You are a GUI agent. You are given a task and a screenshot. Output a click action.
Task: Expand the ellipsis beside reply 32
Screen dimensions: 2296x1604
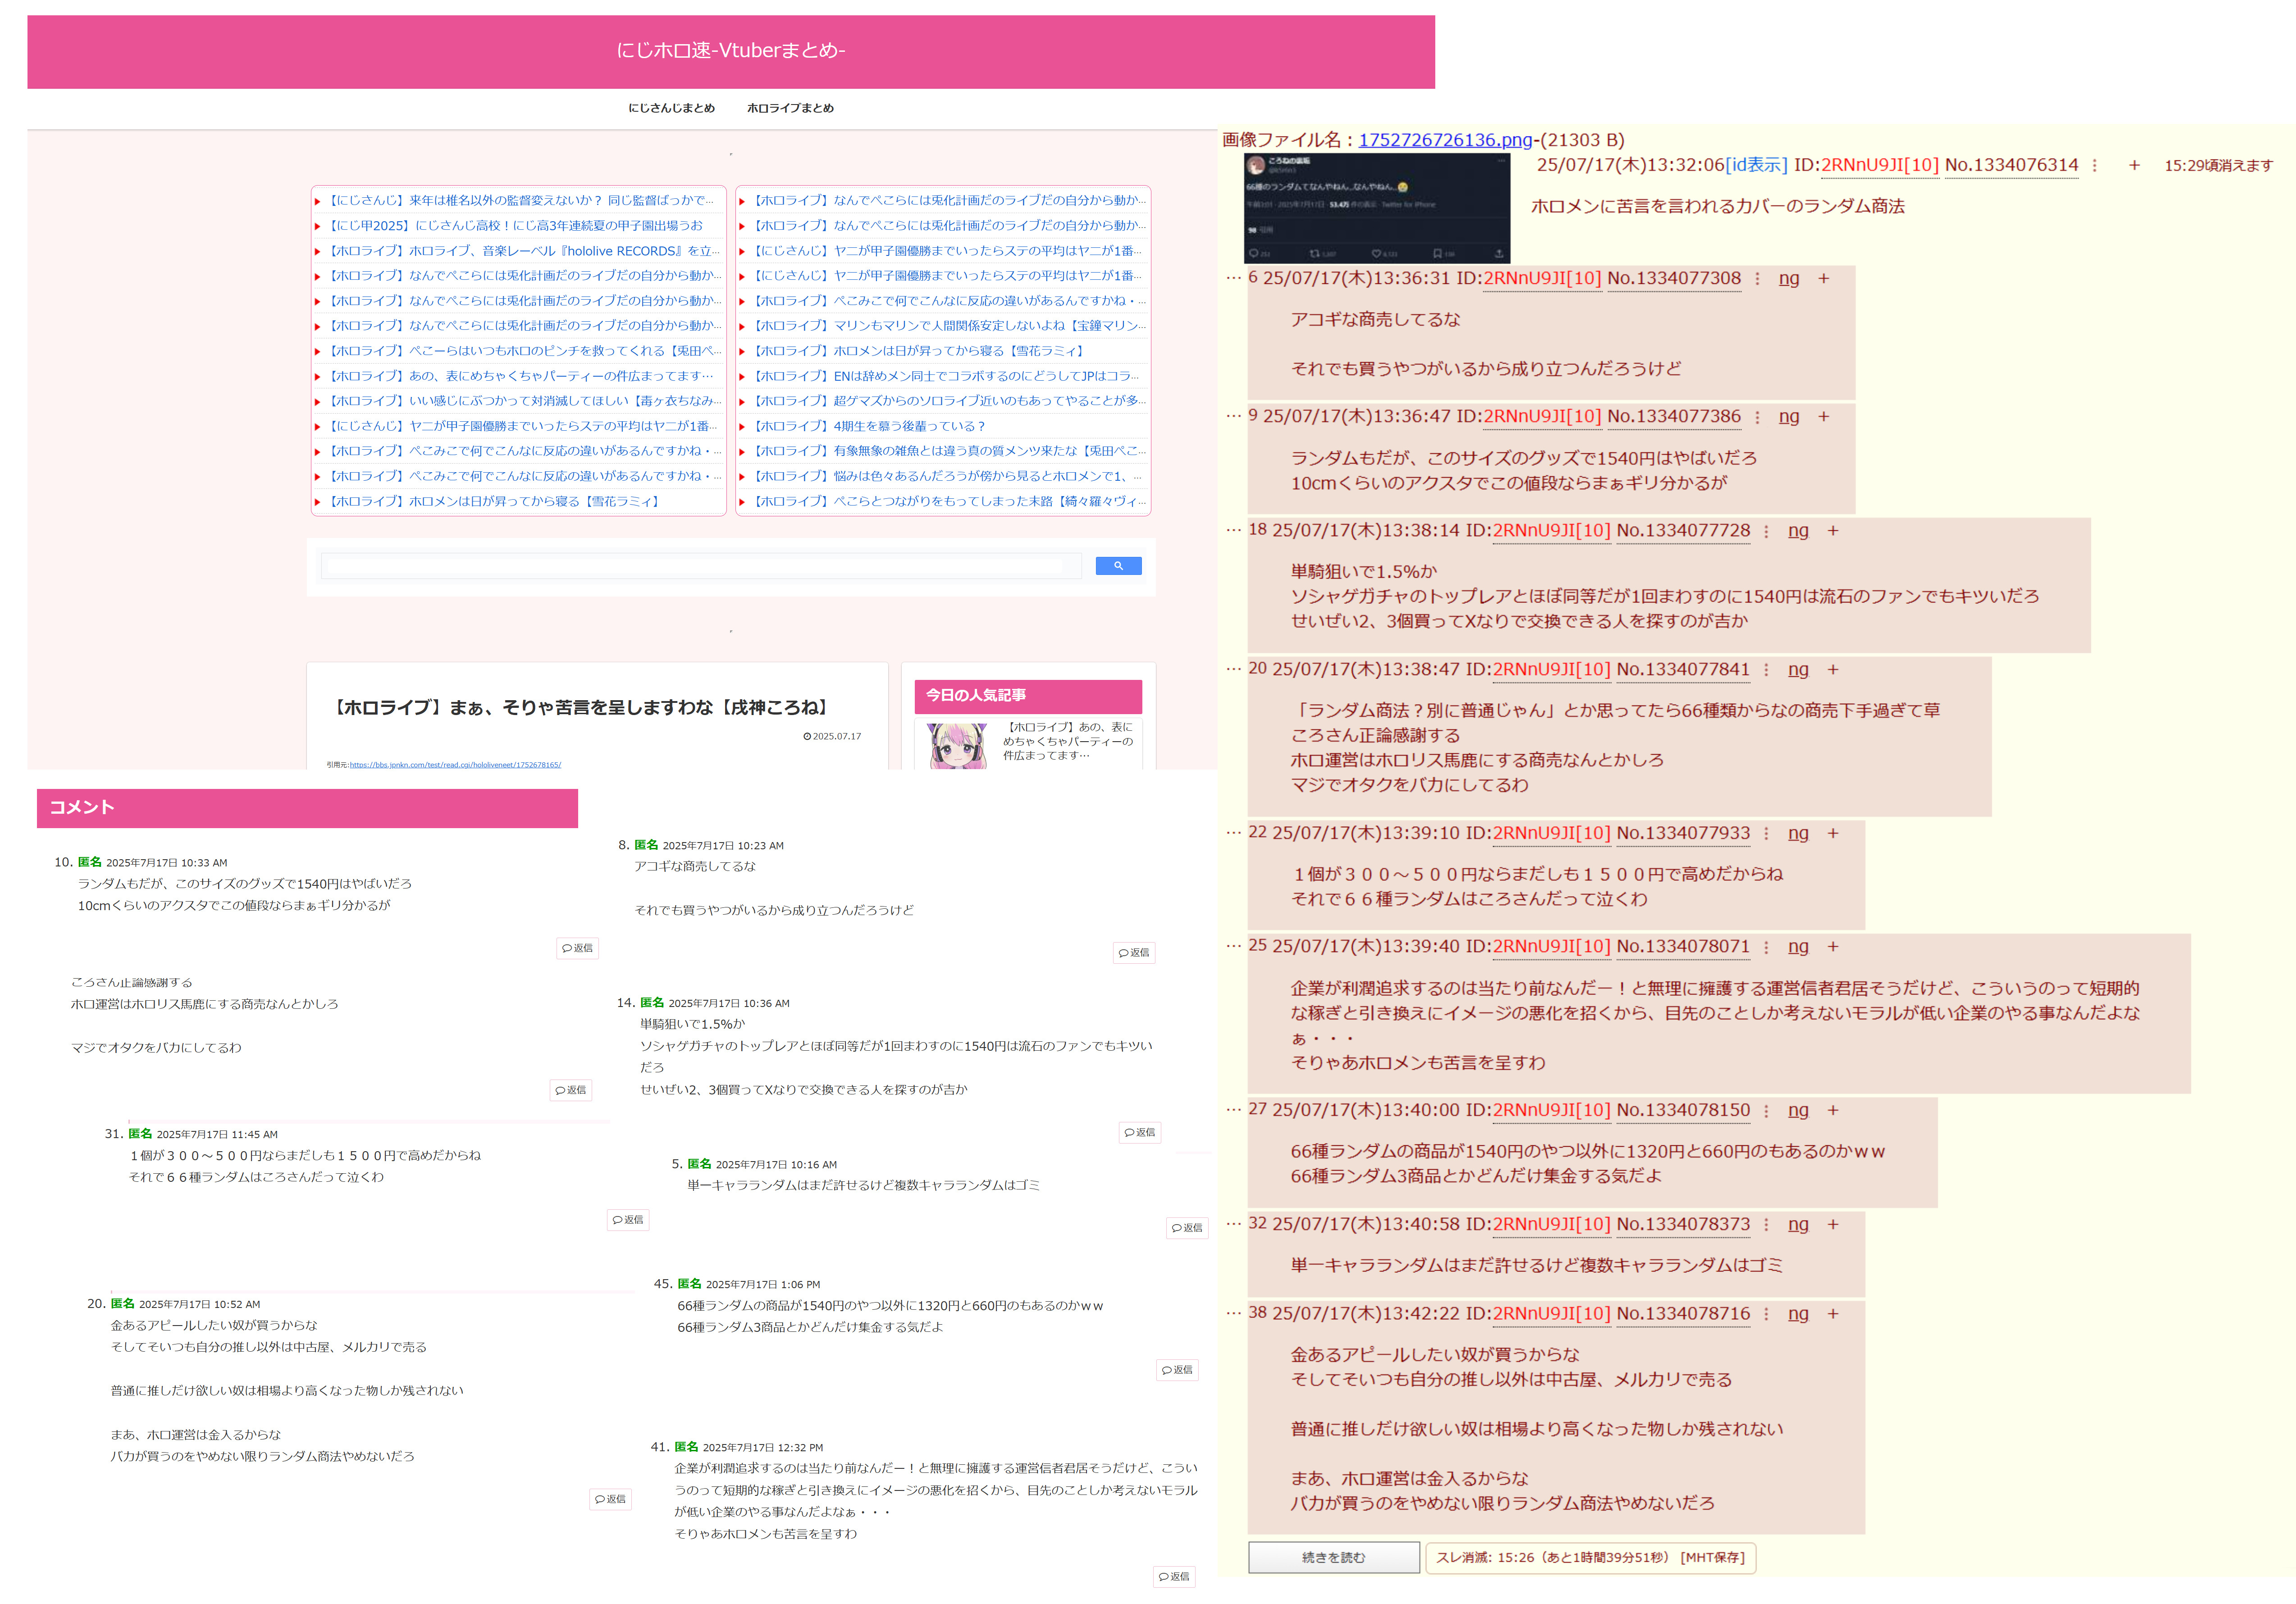[1233, 1224]
